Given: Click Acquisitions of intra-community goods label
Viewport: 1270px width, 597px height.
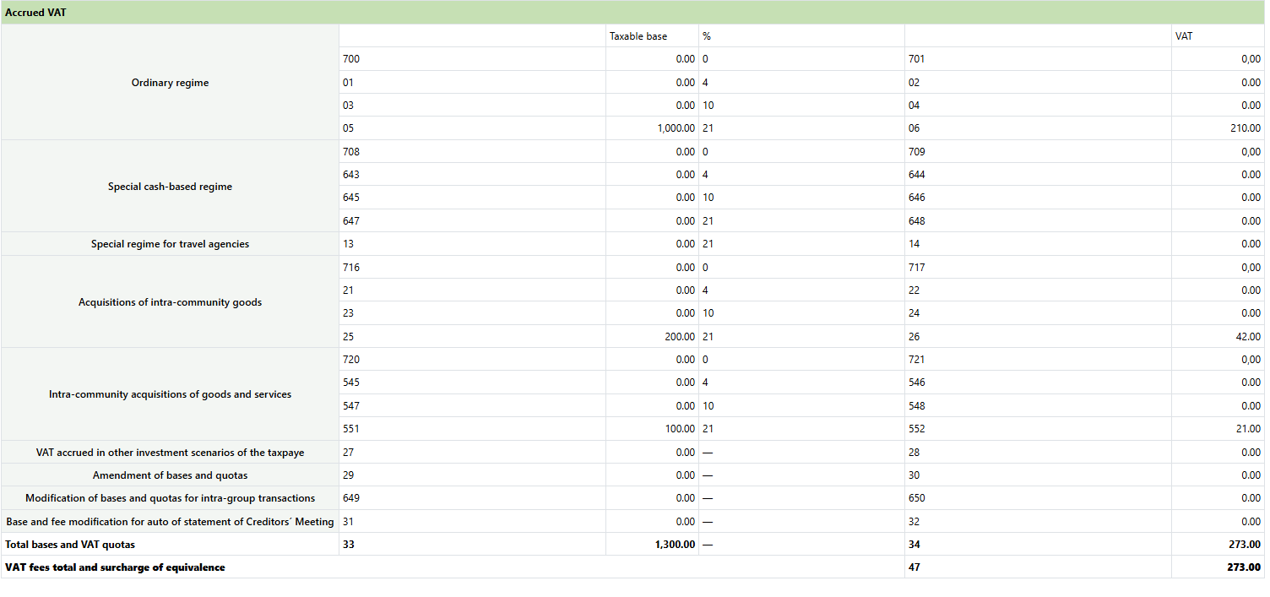Looking at the screenshot, I should click(x=170, y=302).
